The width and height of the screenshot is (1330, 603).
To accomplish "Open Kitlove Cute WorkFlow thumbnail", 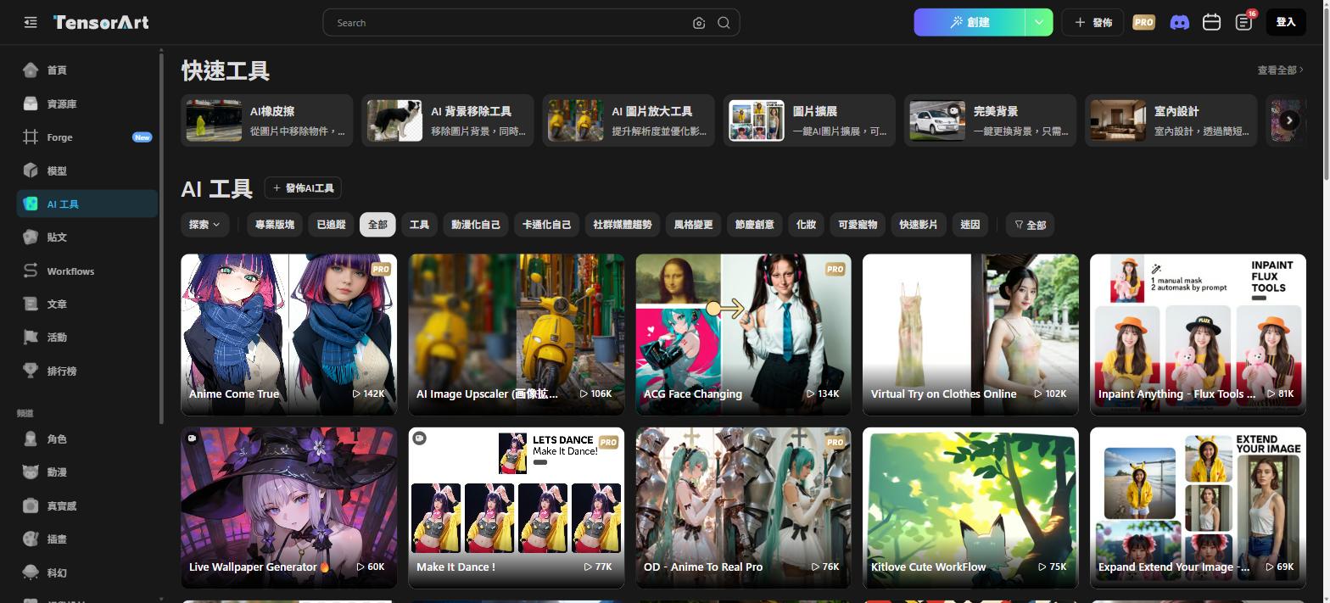I will tap(970, 507).
